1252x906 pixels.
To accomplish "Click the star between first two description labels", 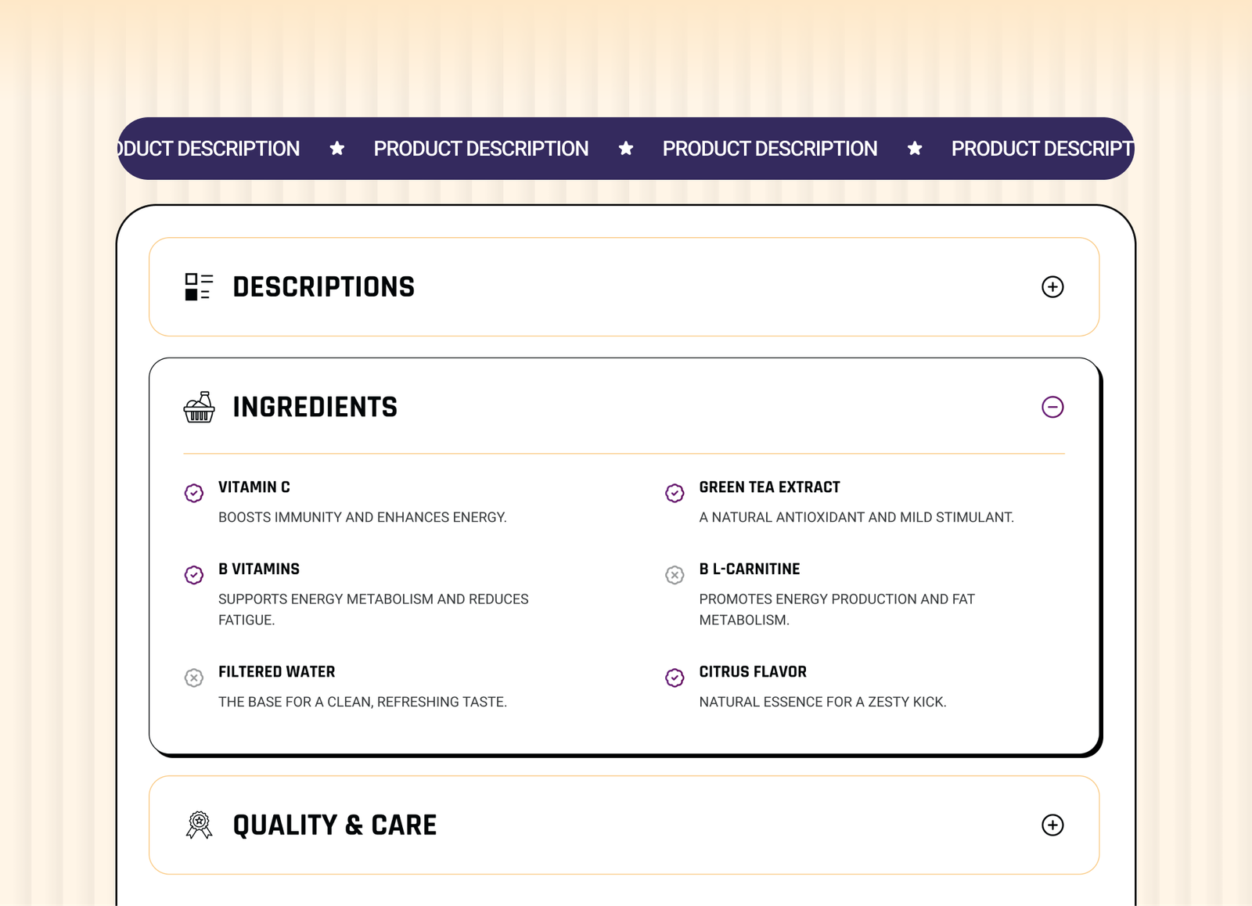I will (x=337, y=148).
